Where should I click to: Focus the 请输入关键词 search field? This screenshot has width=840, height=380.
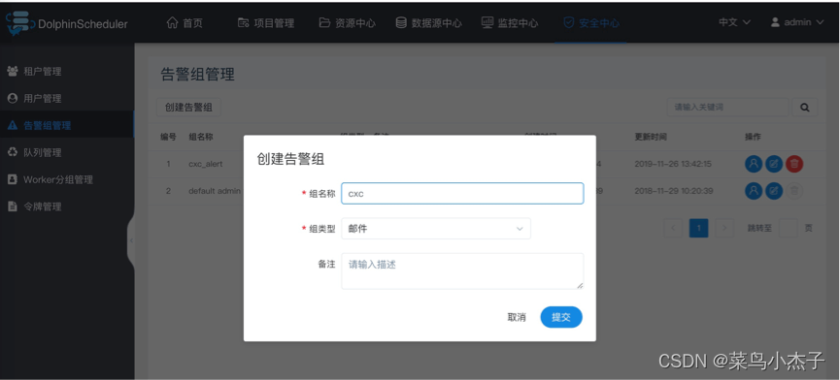[x=727, y=108]
